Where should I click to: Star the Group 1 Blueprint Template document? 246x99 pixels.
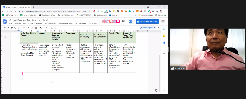click(40, 20)
